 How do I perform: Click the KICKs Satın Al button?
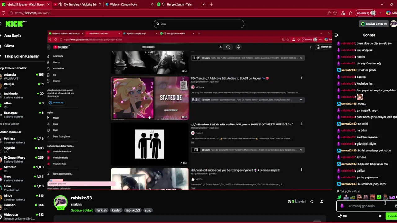tap(374, 24)
